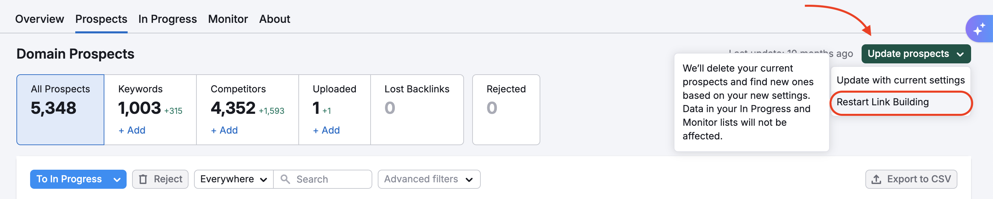Choose Update with current settings option
The height and width of the screenshot is (199, 993).
click(901, 80)
